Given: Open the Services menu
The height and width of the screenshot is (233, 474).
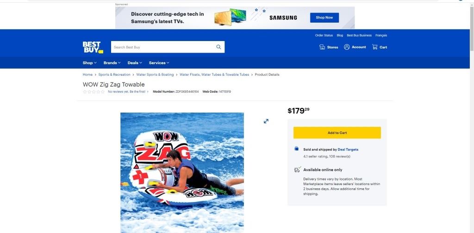Looking at the screenshot, I should point(159,63).
